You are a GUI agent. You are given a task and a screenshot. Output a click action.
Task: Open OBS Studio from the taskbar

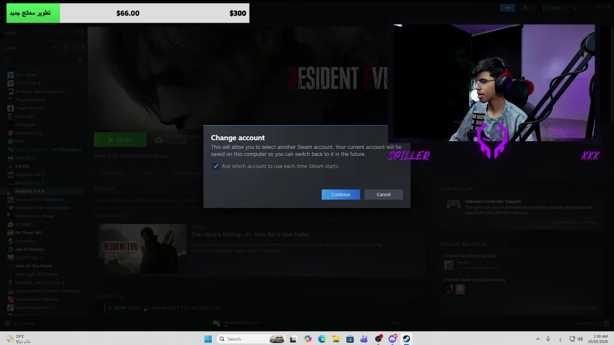pos(378,339)
